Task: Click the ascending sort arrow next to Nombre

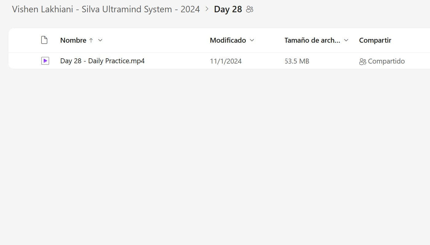Action: (x=91, y=40)
